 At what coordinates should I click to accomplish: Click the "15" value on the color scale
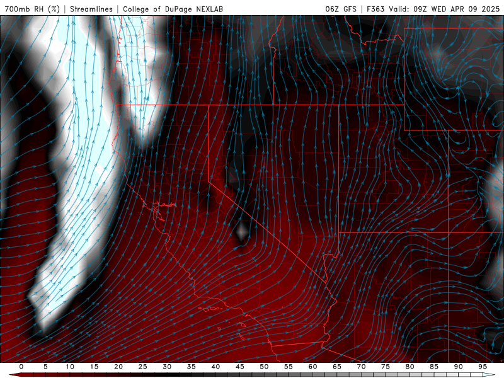(x=94, y=367)
